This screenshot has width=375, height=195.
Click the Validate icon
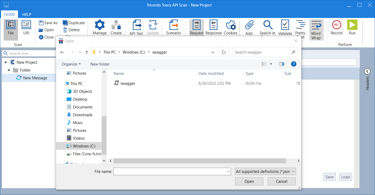[285, 25]
